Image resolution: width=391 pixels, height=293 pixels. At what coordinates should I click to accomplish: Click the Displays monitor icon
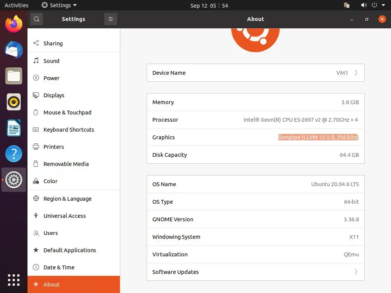pyautogui.click(x=36, y=95)
